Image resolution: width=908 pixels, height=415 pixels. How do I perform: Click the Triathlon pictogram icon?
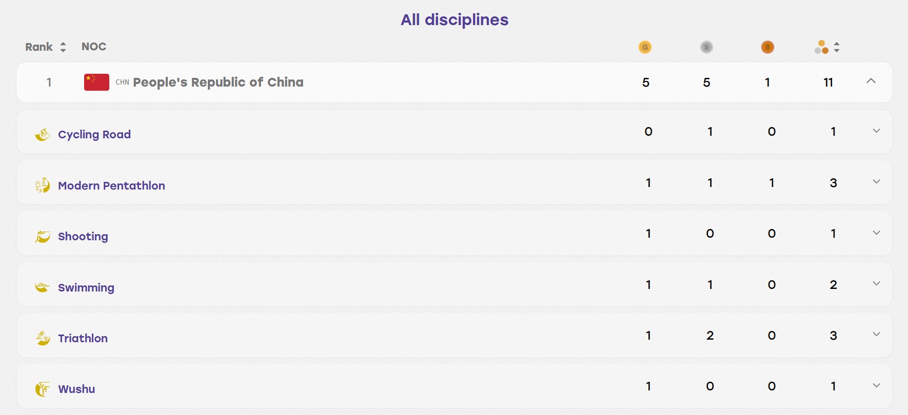[x=43, y=338]
